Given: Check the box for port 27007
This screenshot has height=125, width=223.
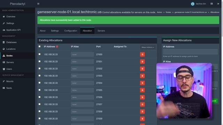Looking at the screenshot, I should coord(39,104).
